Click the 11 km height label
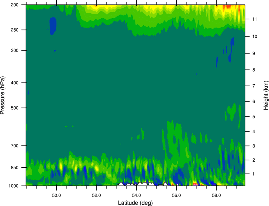 (254, 19)
